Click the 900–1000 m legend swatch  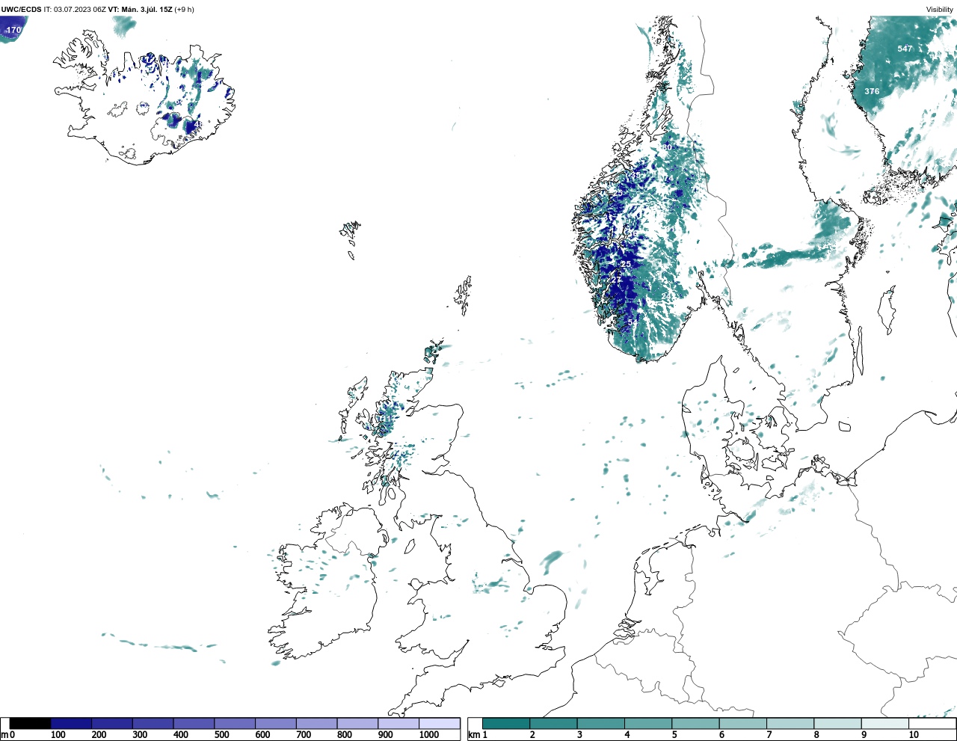pos(398,723)
